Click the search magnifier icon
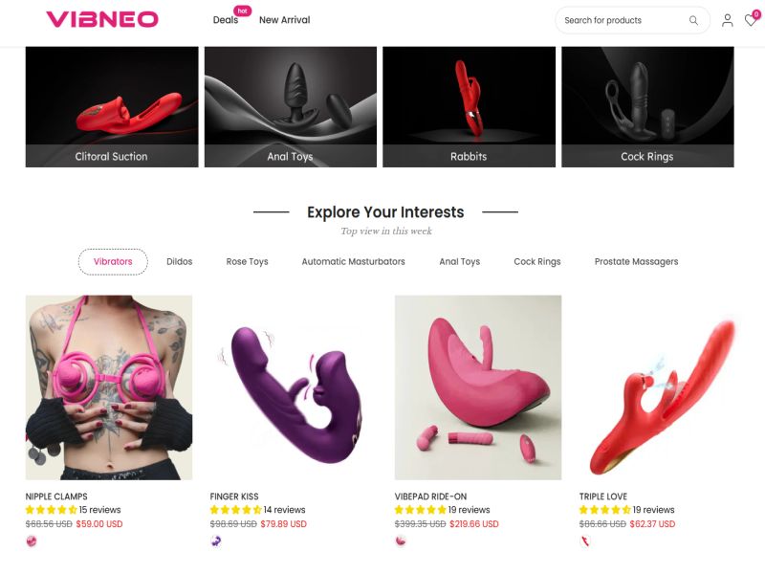 point(693,20)
